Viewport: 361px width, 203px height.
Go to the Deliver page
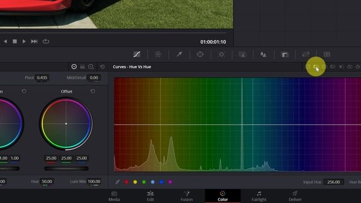click(x=295, y=196)
